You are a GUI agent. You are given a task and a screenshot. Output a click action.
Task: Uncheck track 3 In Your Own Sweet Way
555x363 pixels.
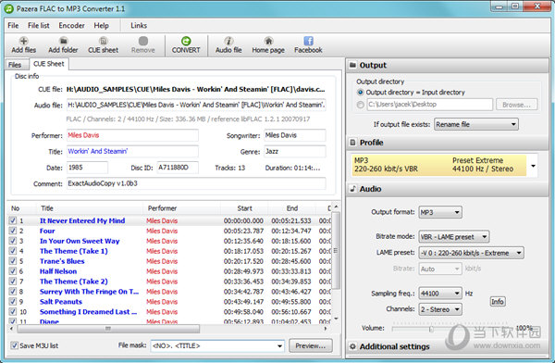13,241
